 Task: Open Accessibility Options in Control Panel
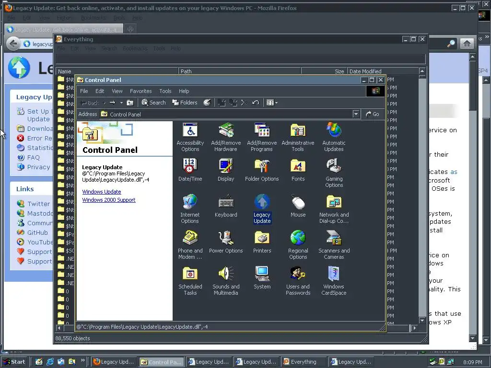tap(190, 138)
